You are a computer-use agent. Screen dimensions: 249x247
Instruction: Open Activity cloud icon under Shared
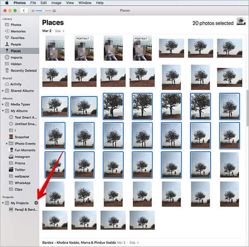tap(7, 84)
